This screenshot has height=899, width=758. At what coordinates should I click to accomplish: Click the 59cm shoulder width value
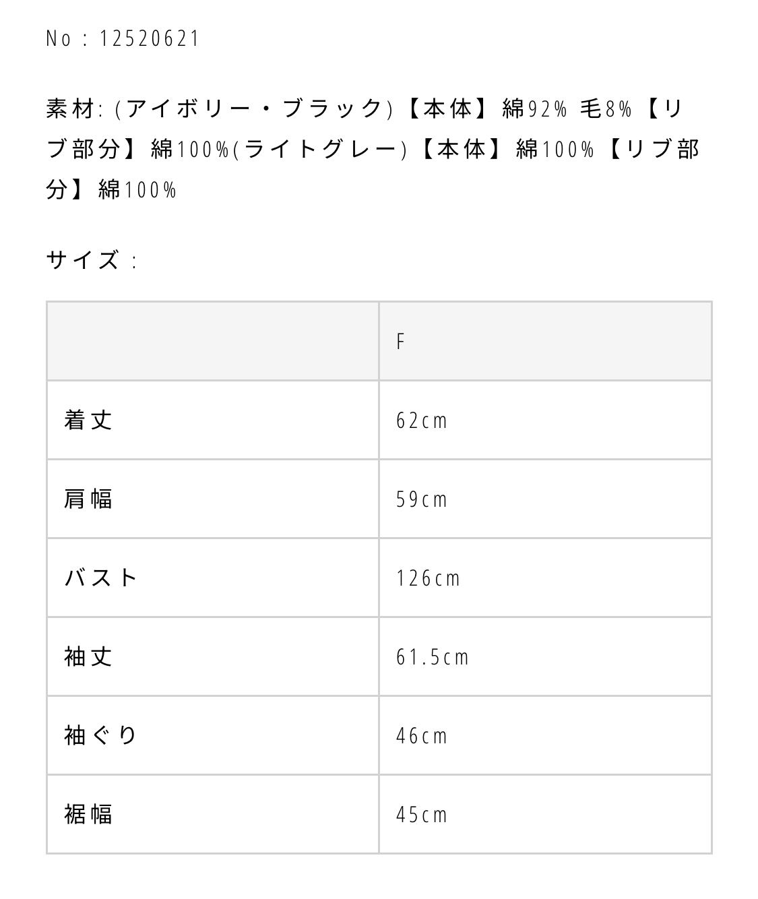pyautogui.click(x=422, y=500)
